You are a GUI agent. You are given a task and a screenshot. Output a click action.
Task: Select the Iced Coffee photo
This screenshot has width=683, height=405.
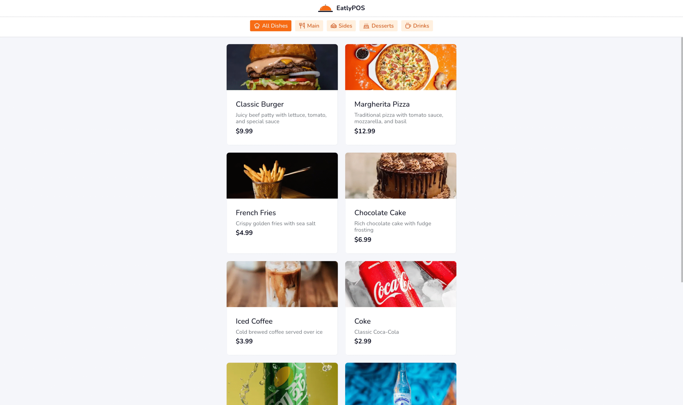[x=282, y=284]
